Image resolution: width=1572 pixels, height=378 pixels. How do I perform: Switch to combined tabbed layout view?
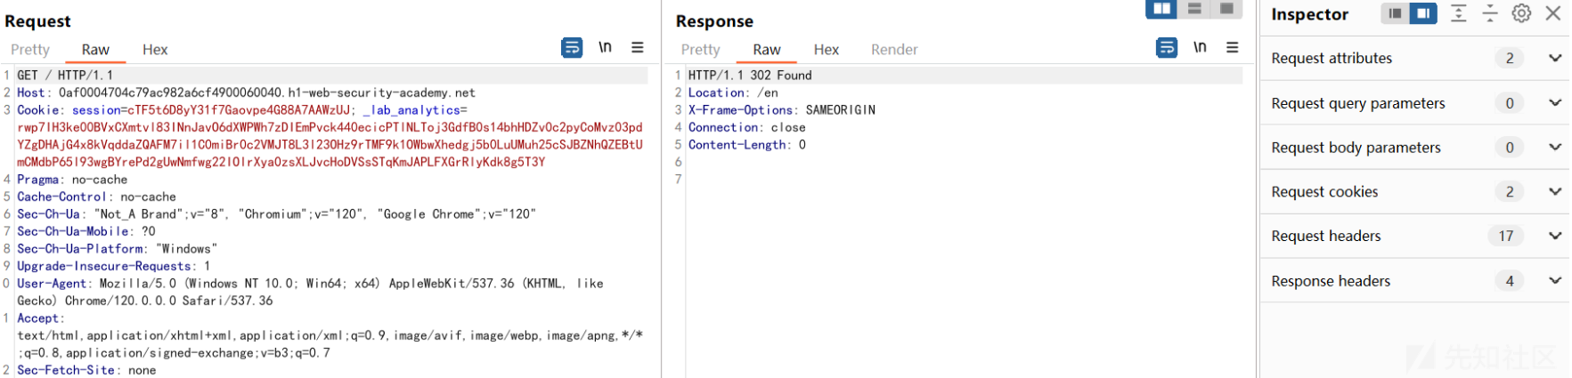coord(1226,9)
